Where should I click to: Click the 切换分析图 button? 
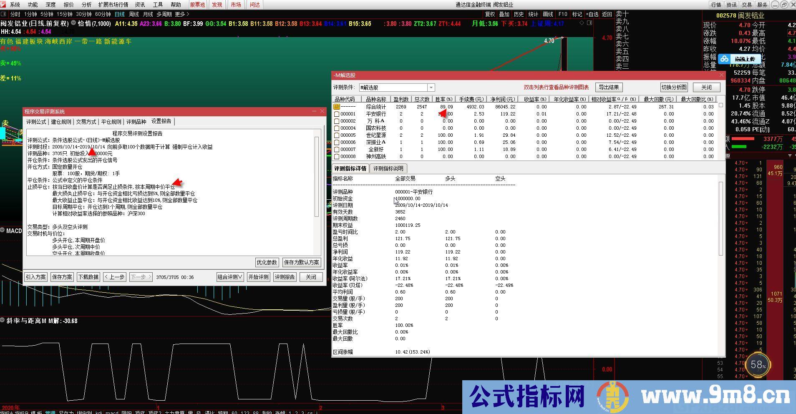[674, 87]
